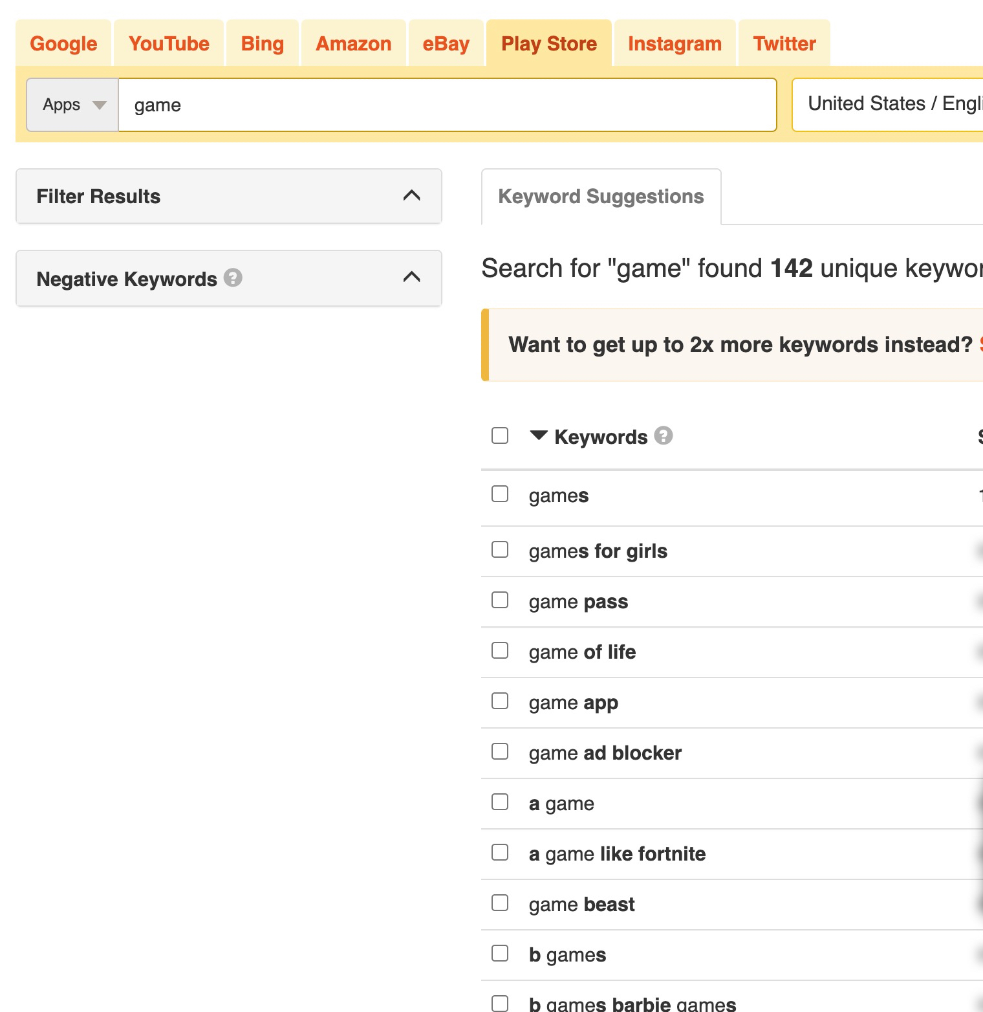
Task: Open the Apps category dropdown
Action: pos(72,105)
